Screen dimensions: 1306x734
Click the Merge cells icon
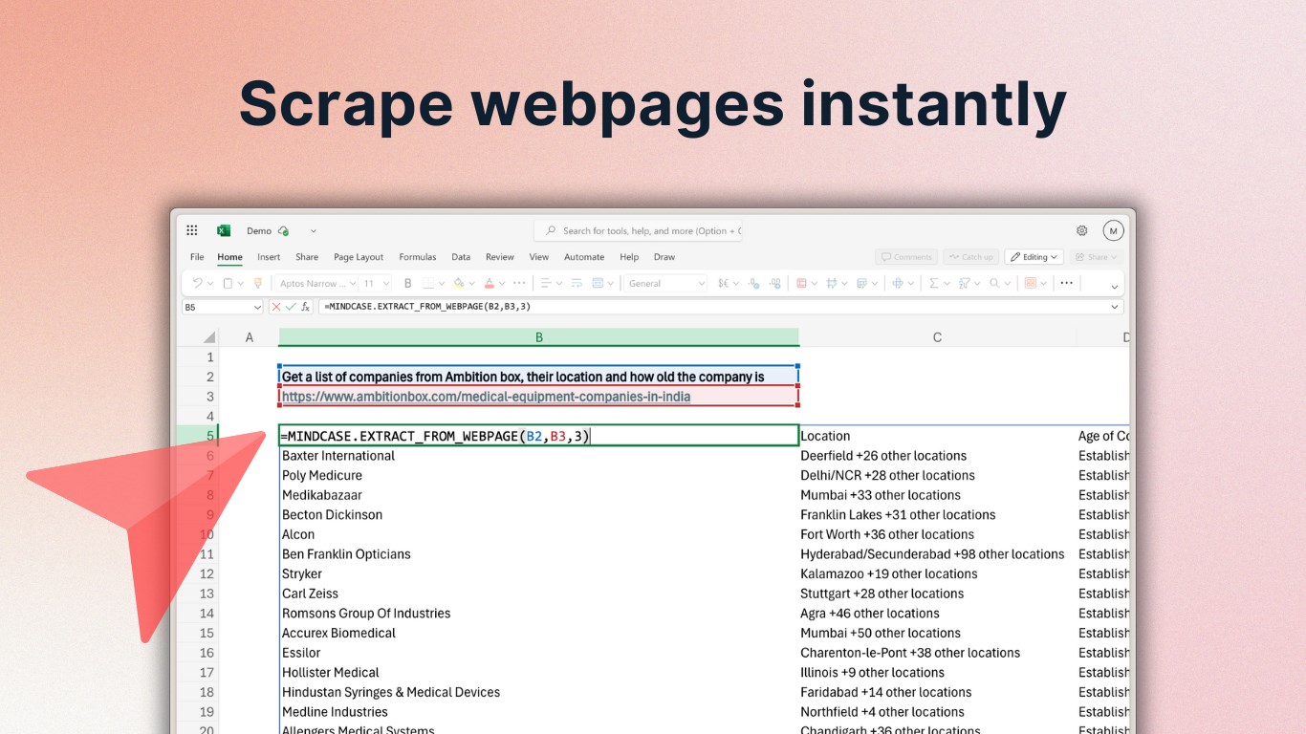598,283
